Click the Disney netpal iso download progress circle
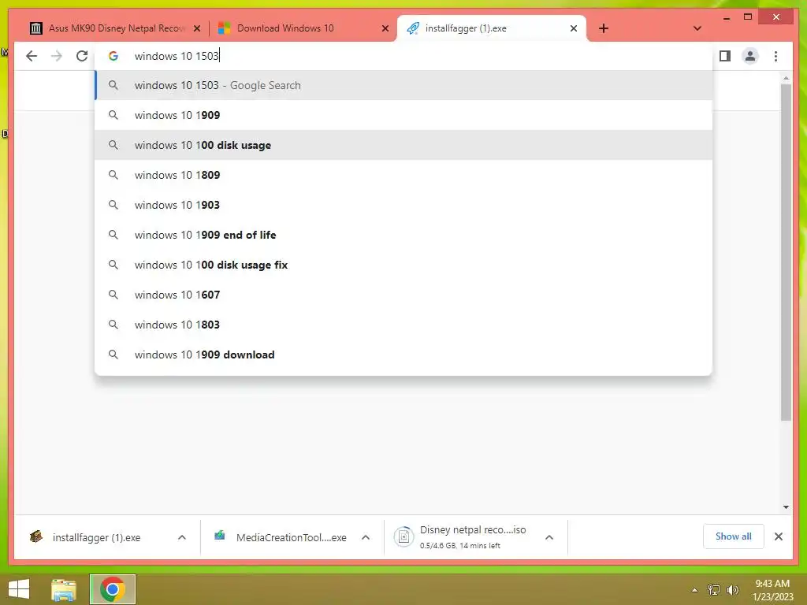 [x=404, y=537]
